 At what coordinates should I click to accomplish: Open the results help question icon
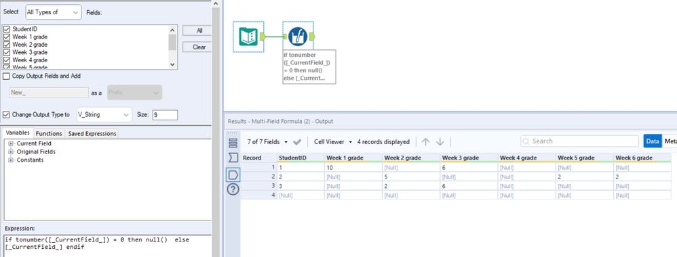tap(233, 190)
